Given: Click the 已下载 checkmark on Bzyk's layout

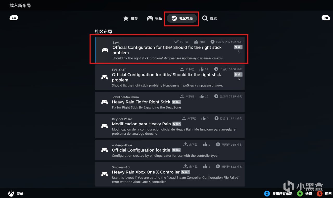Looking at the screenshot, I should pos(176,42).
